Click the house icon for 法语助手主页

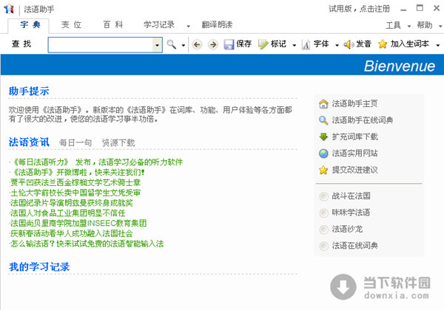pos(323,104)
